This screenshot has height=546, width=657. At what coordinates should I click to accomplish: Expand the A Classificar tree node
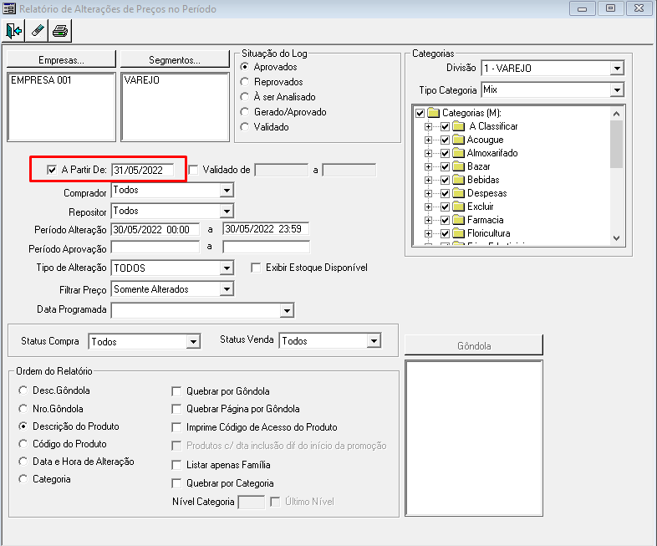click(x=428, y=126)
